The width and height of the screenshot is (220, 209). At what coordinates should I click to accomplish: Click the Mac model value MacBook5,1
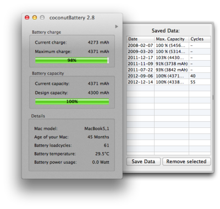[97, 128]
